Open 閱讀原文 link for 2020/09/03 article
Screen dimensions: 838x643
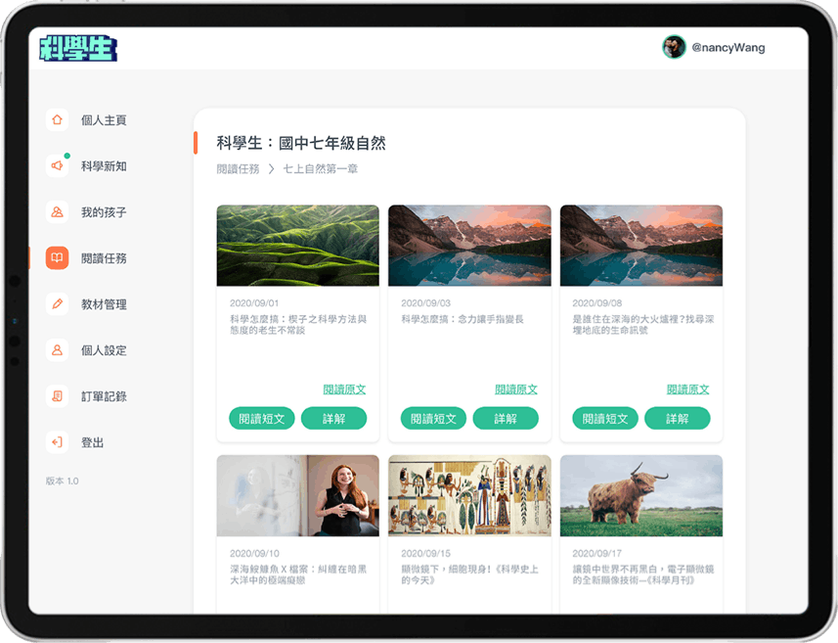point(516,390)
